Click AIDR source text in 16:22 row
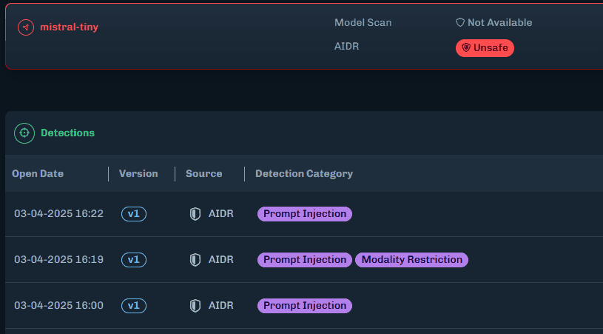The height and width of the screenshot is (334, 603). [x=220, y=213]
